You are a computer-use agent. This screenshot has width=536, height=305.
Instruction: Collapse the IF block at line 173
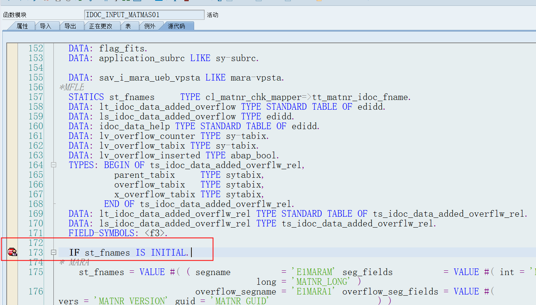pos(53,252)
